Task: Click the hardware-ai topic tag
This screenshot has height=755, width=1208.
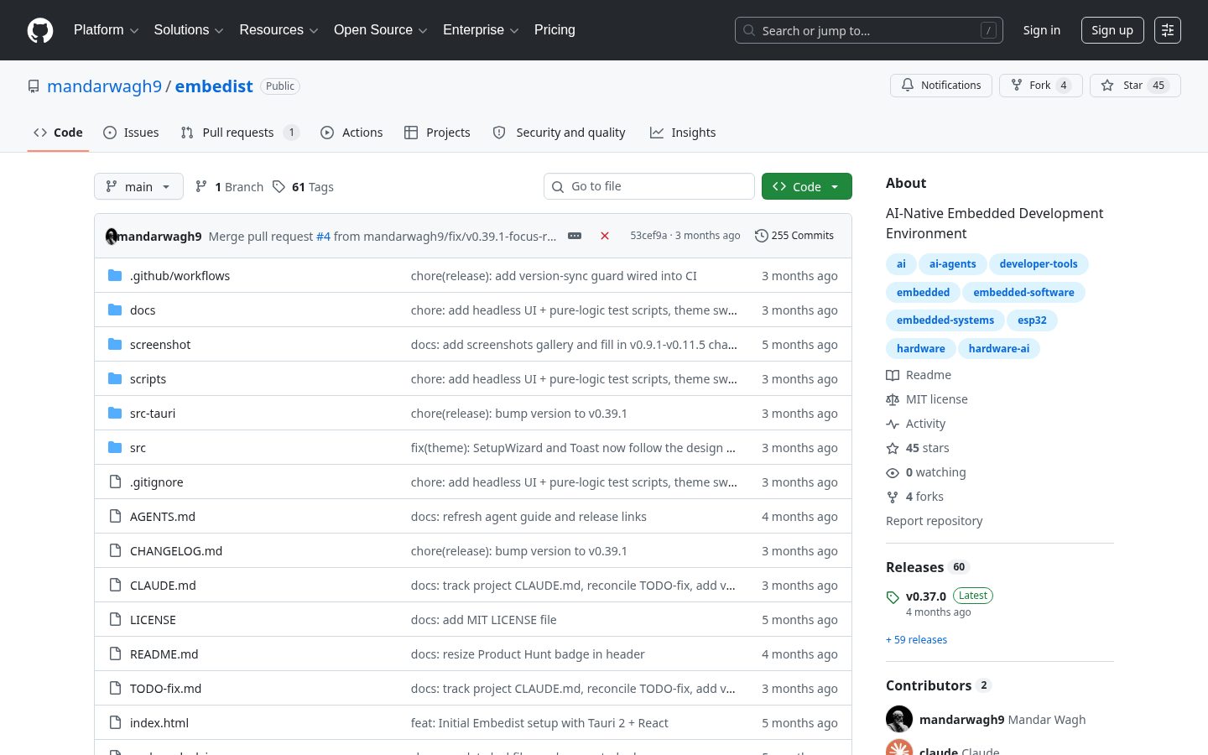Action: tap(998, 348)
